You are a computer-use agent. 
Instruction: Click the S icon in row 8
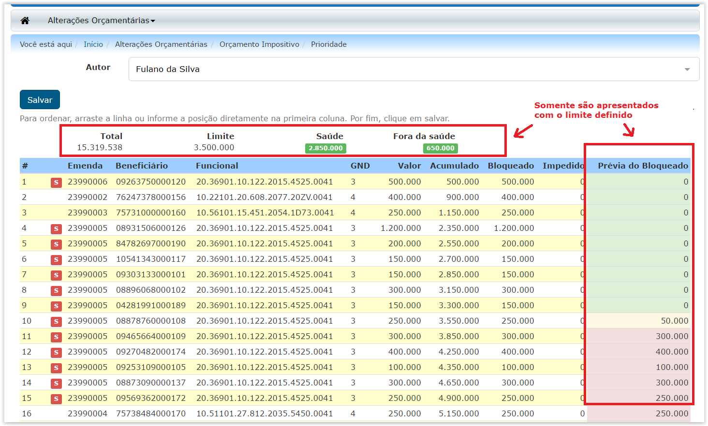[56, 291]
